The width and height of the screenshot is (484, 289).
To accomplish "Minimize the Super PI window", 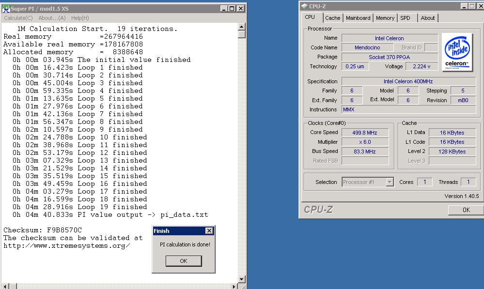I will click(x=224, y=9).
